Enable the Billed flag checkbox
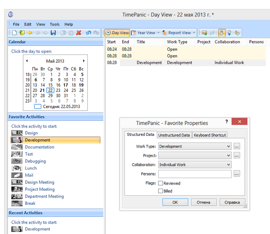Screen dimensions: 270x234 (161, 191)
